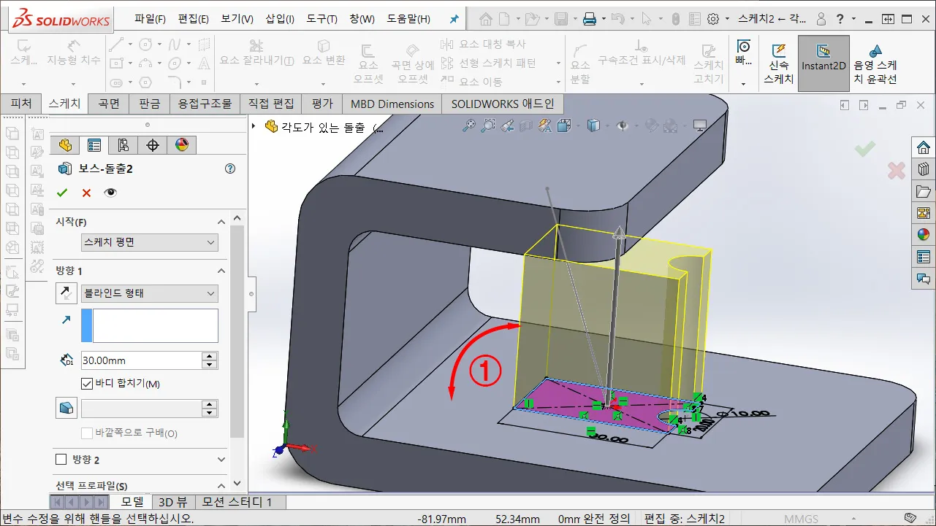Confirm with the green checkmark corner icon
Viewport: 936px width, 526px height.
click(865, 149)
